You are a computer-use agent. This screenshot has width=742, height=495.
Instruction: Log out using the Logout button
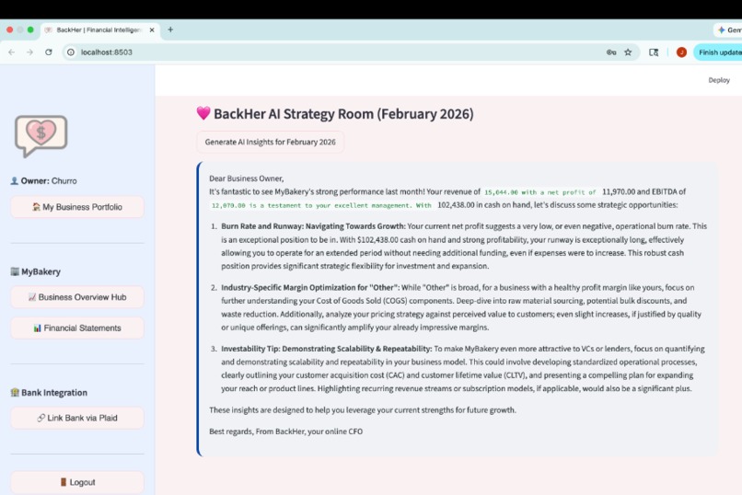tap(77, 482)
